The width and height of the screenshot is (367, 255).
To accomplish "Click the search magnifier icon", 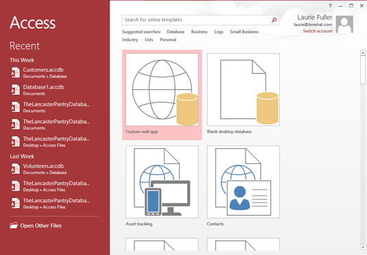I will pos(274,20).
